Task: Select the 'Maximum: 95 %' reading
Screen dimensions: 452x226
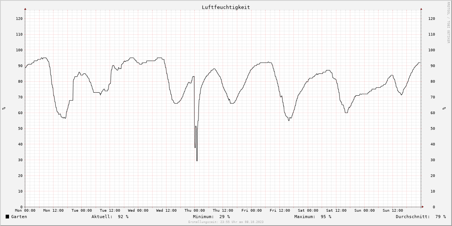Action: pos(313,217)
